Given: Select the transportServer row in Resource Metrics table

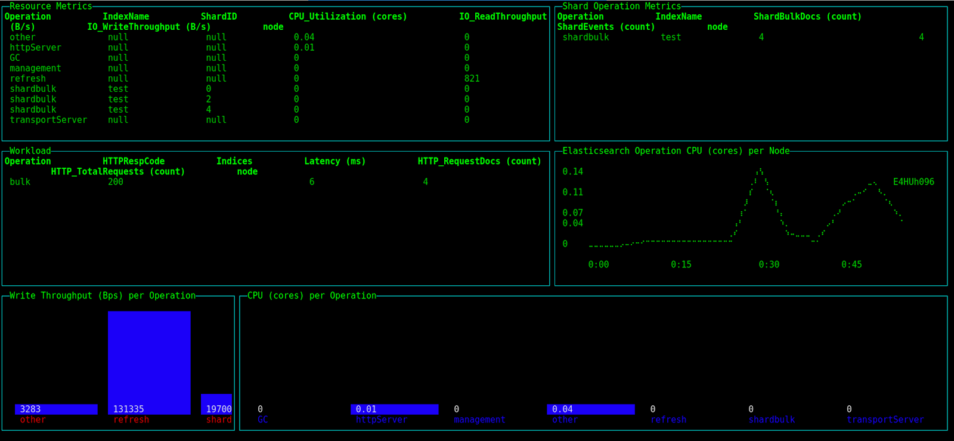Looking at the screenshot, I should click(x=275, y=120).
